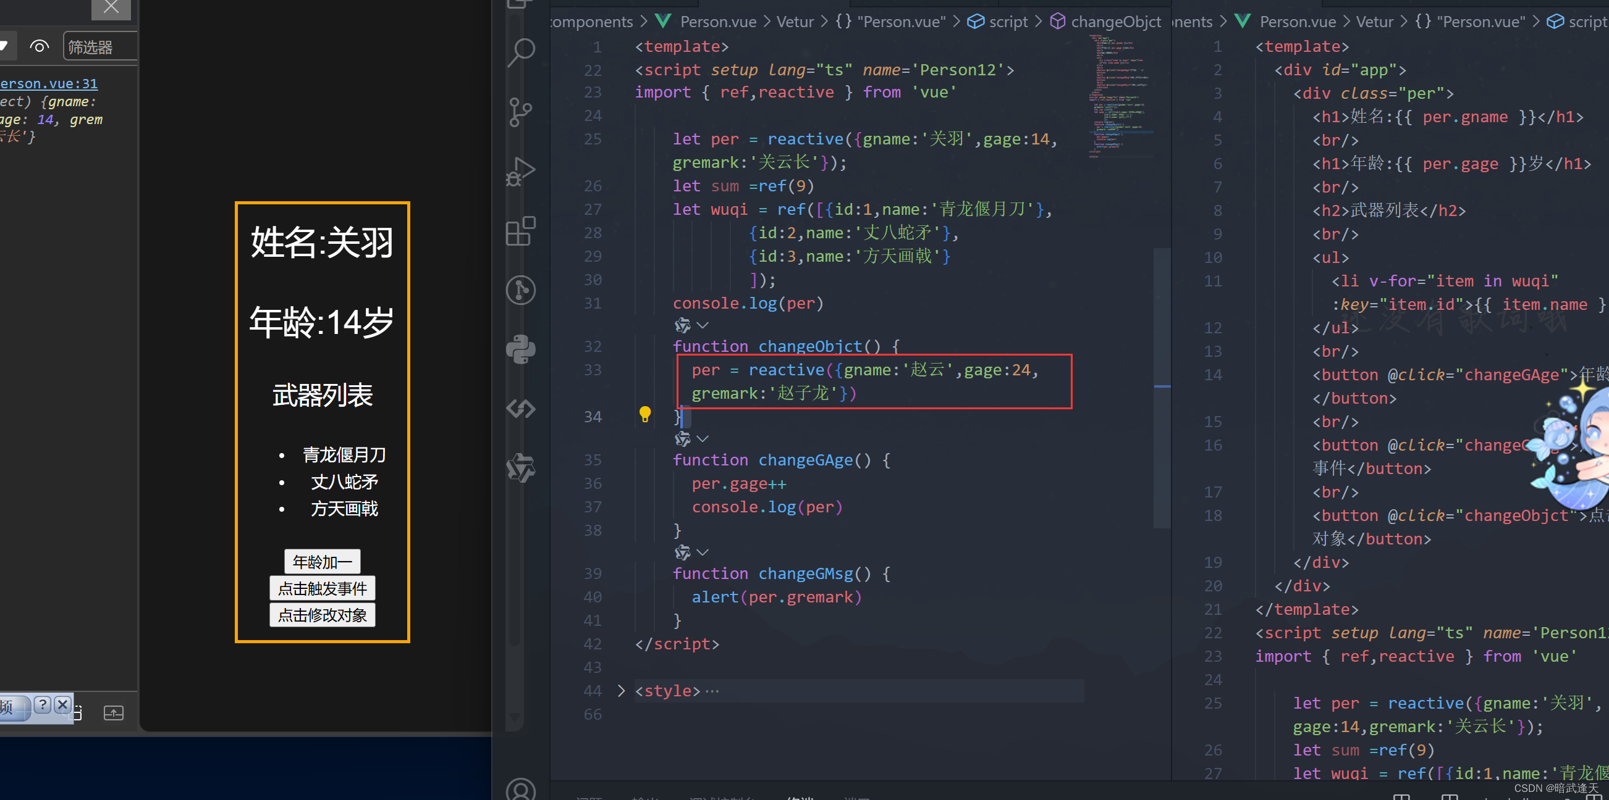
Task: Click the 点击修改对象 button in the page
Action: coord(323,615)
